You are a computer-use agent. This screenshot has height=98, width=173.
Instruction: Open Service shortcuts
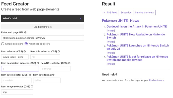click(144, 12)
